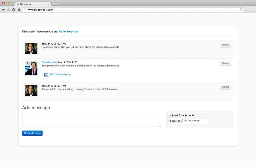Click the green zoom window button
This screenshot has height=167, width=256.
pos(11,3)
